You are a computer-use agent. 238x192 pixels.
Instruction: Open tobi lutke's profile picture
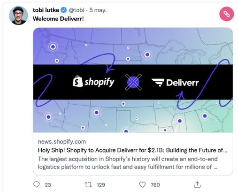click(18, 15)
